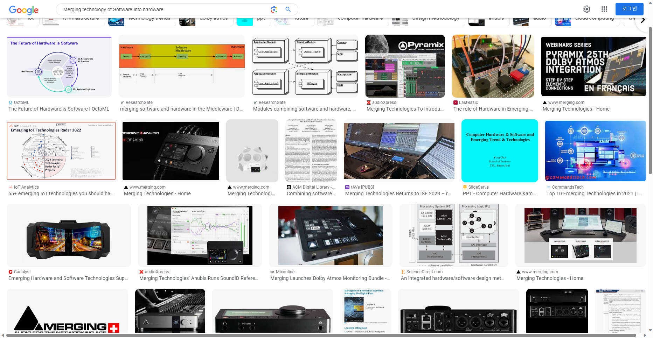Open 'The Future of Hardware is Software' thumbnail

click(x=59, y=66)
